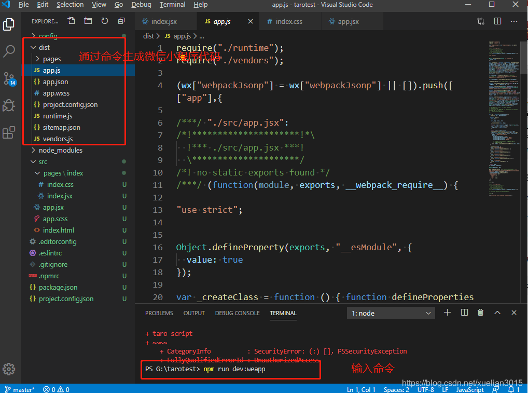
Task: Click Ln 1, Col 1 in status bar
Action: (x=361, y=389)
